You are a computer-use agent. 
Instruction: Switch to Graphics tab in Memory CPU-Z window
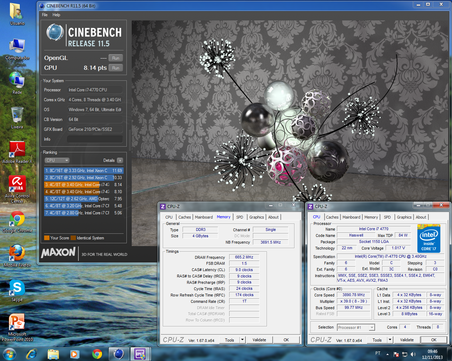[256, 217]
